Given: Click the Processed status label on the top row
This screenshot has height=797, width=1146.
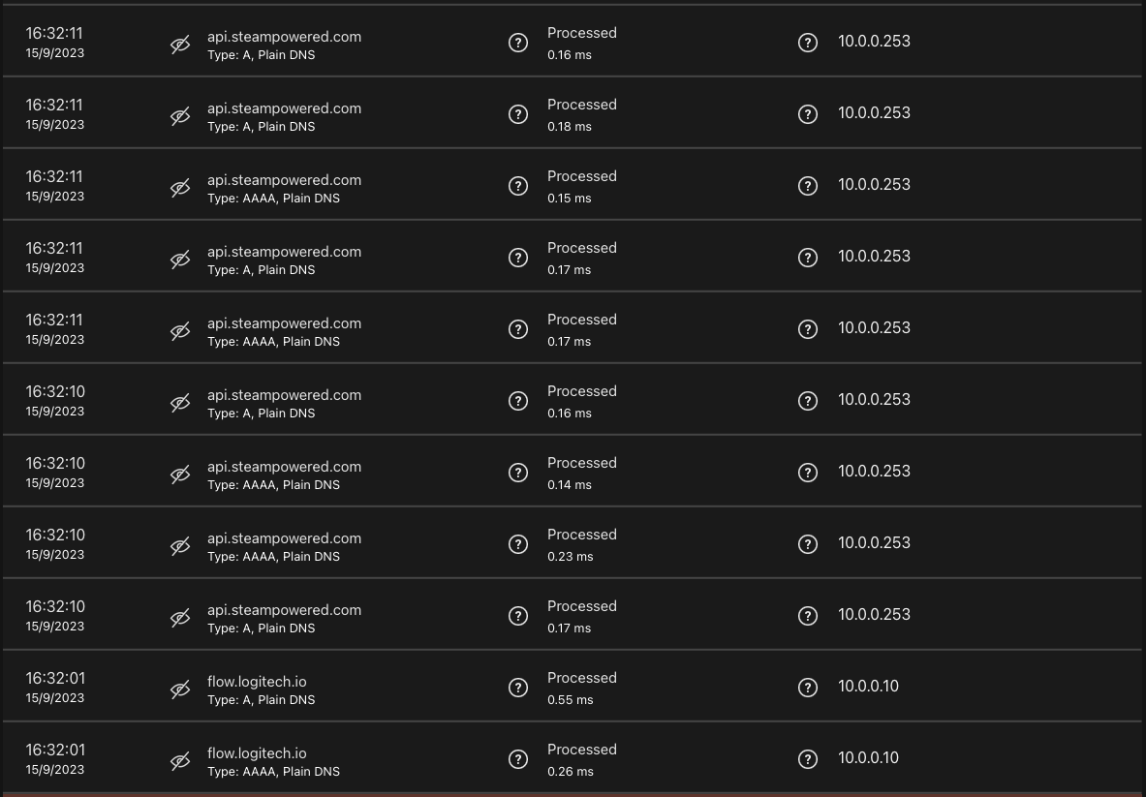Looking at the screenshot, I should [x=581, y=32].
